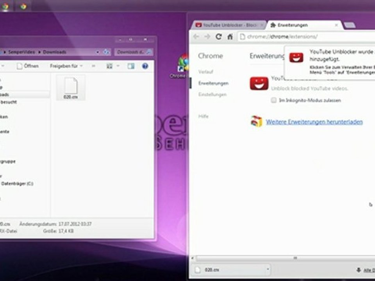Click the Explorer address refresh icon
This screenshot has width=375, height=281.
coord(106,52)
